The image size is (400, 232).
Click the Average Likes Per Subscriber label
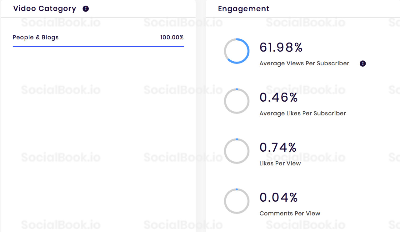coord(302,113)
